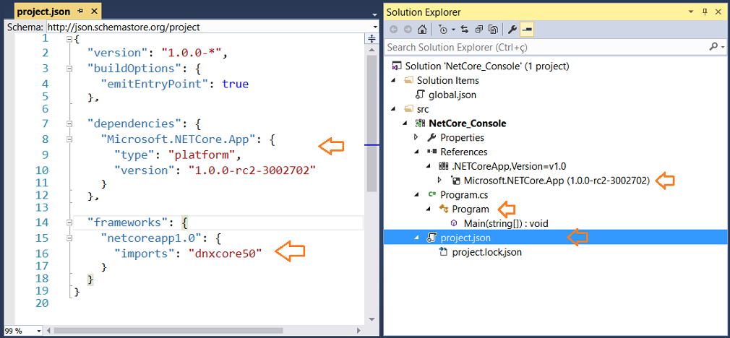Collapse the Program.cs tree node
Screen dimensions: 730x338
(417, 195)
